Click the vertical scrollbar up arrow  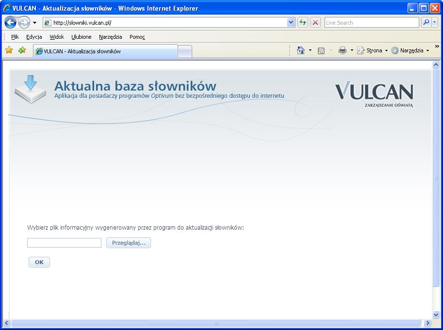tap(436, 65)
